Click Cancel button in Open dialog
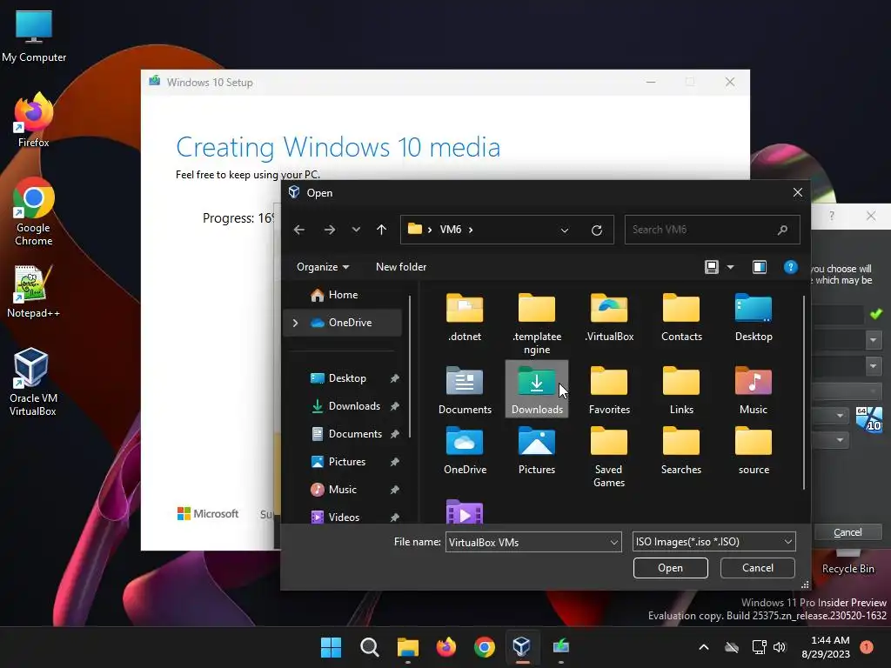The width and height of the screenshot is (891, 668). click(758, 568)
